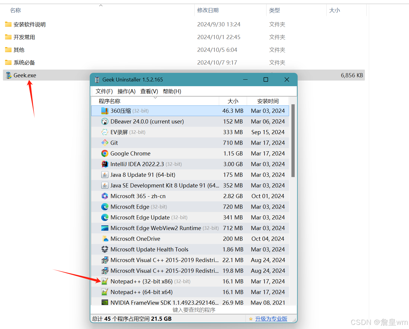The image size is (409, 329).
Task: Click the Microsoft Update Health Tools icon
Action: pos(105,249)
